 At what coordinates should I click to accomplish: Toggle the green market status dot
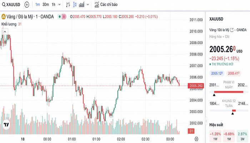point(59,16)
